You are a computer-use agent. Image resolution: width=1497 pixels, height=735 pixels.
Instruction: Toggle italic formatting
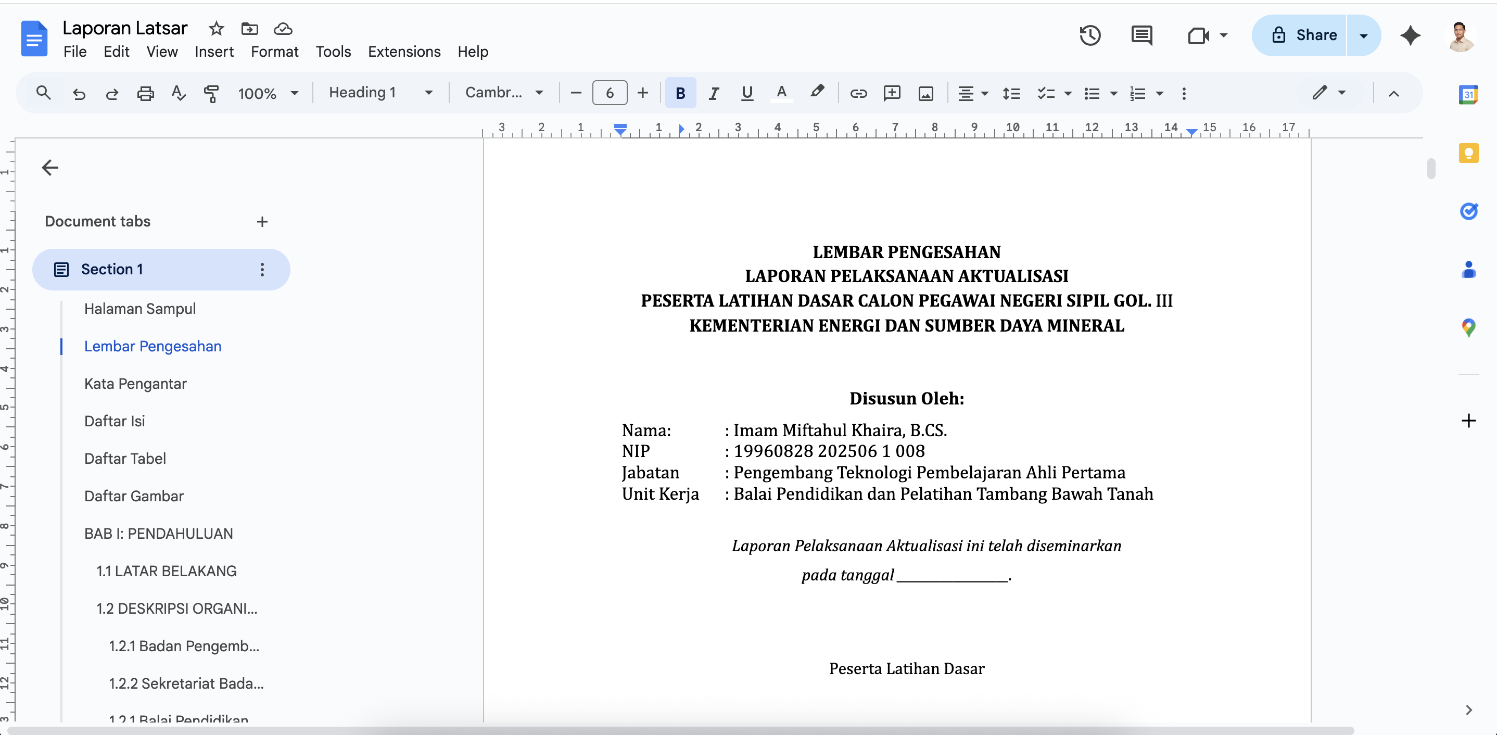(x=714, y=93)
